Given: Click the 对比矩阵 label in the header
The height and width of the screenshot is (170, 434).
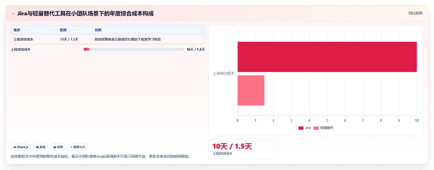Looking at the screenshot, I should [415, 13].
